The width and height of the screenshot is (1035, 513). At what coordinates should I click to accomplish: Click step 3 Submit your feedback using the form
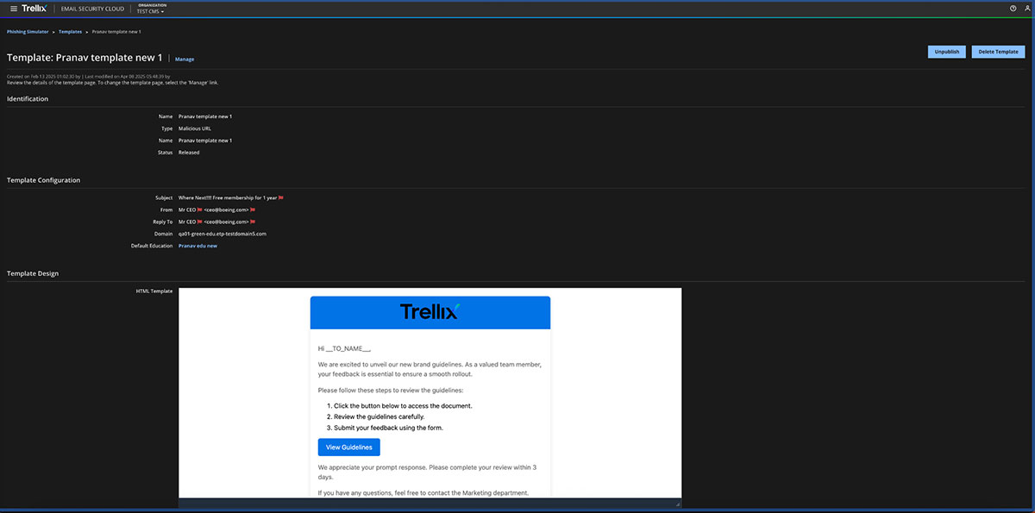tap(388, 428)
